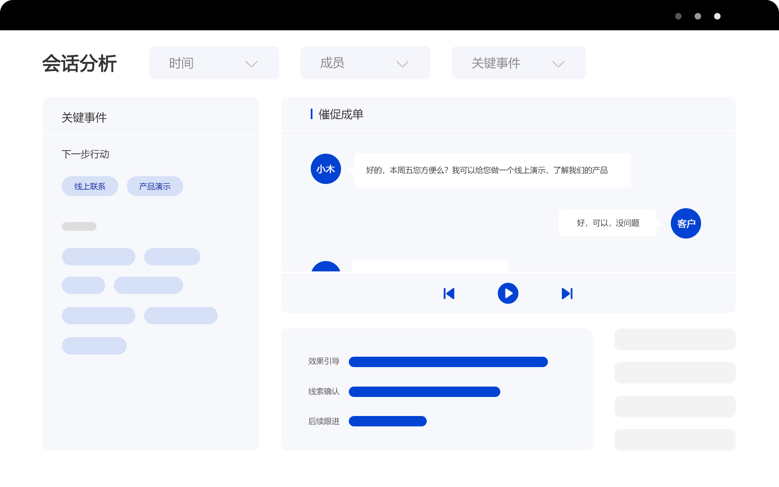Click the 小木 avatar icon

(x=325, y=169)
